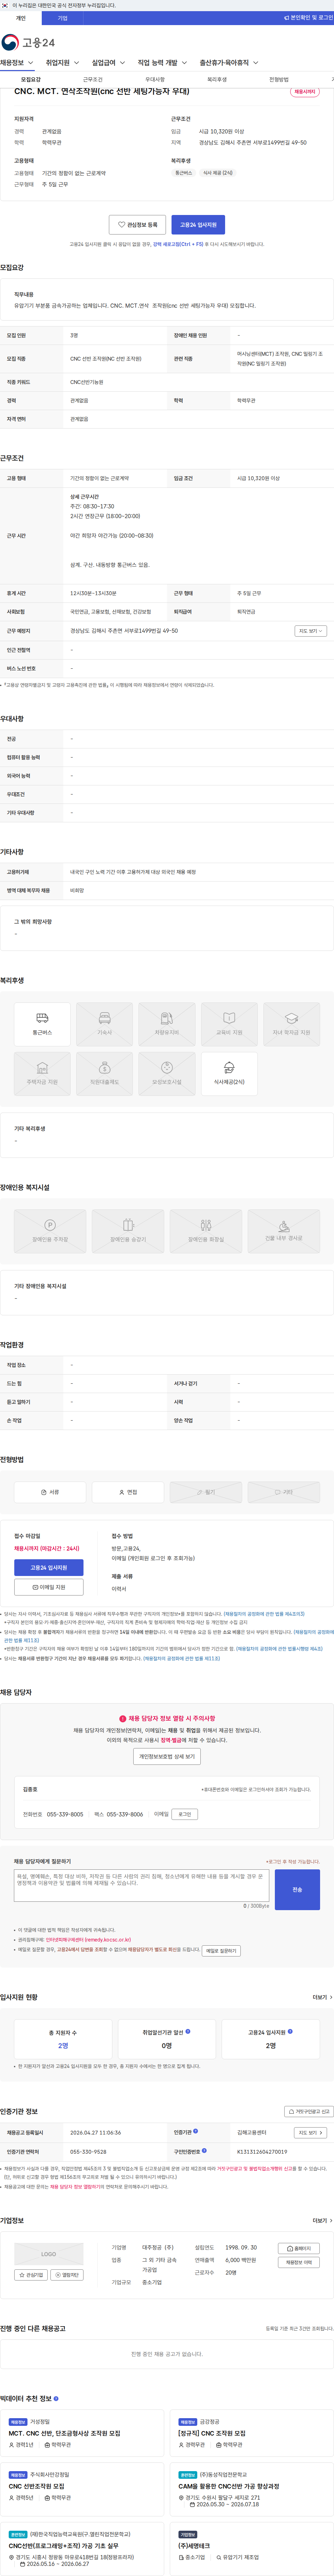Click the 장애인용 승강기 facility icon
The width and height of the screenshot is (334, 2576).
coord(128,1231)
